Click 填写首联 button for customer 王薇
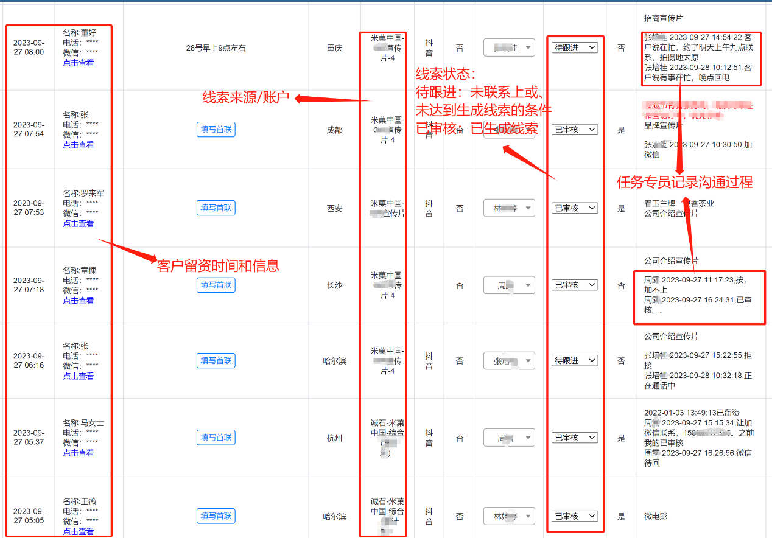The height and width of the screenshot is (538, 772). click(x=216, y=516)
